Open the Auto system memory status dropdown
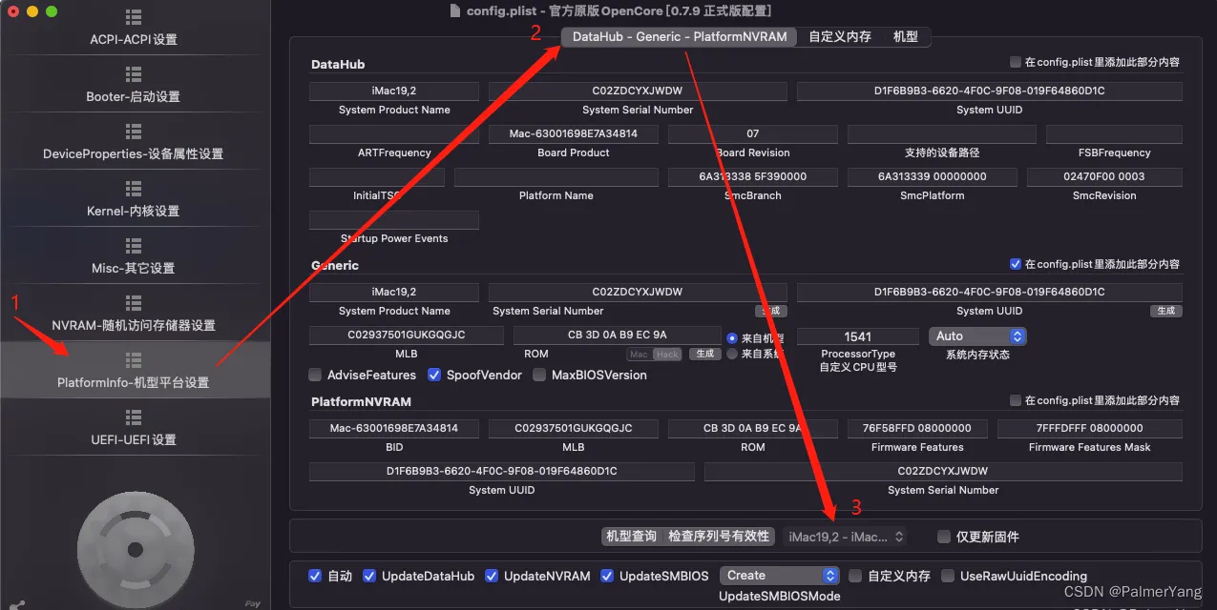Screen dimensions: 1217x610 (976, 336)
